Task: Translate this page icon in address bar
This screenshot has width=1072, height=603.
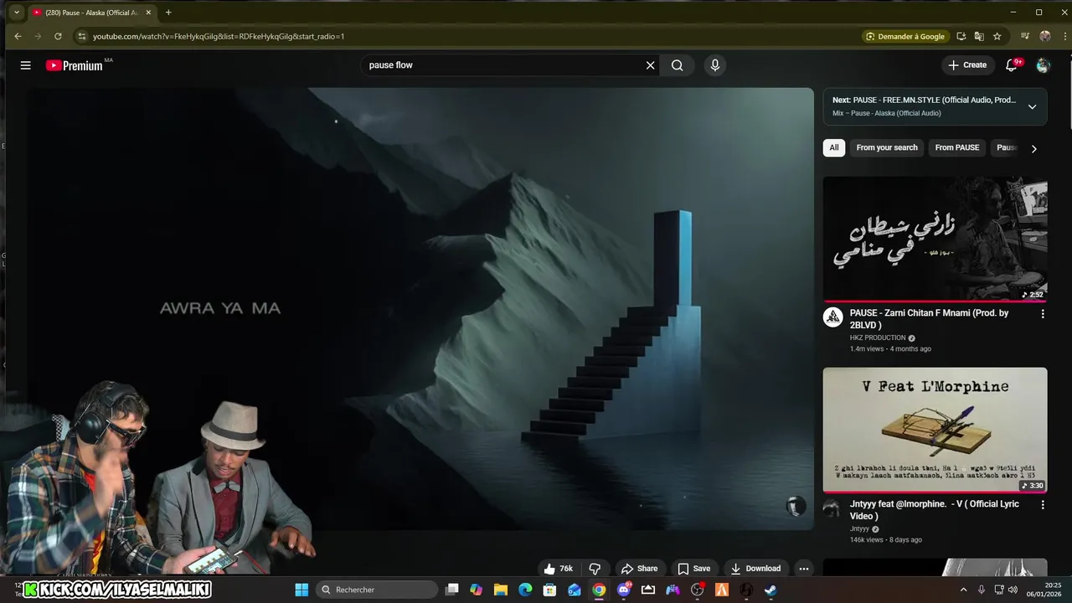Action: point(979,36)
